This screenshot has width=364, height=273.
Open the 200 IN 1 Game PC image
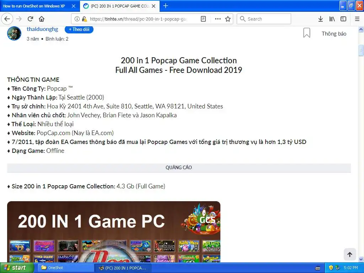click(114, 232)
